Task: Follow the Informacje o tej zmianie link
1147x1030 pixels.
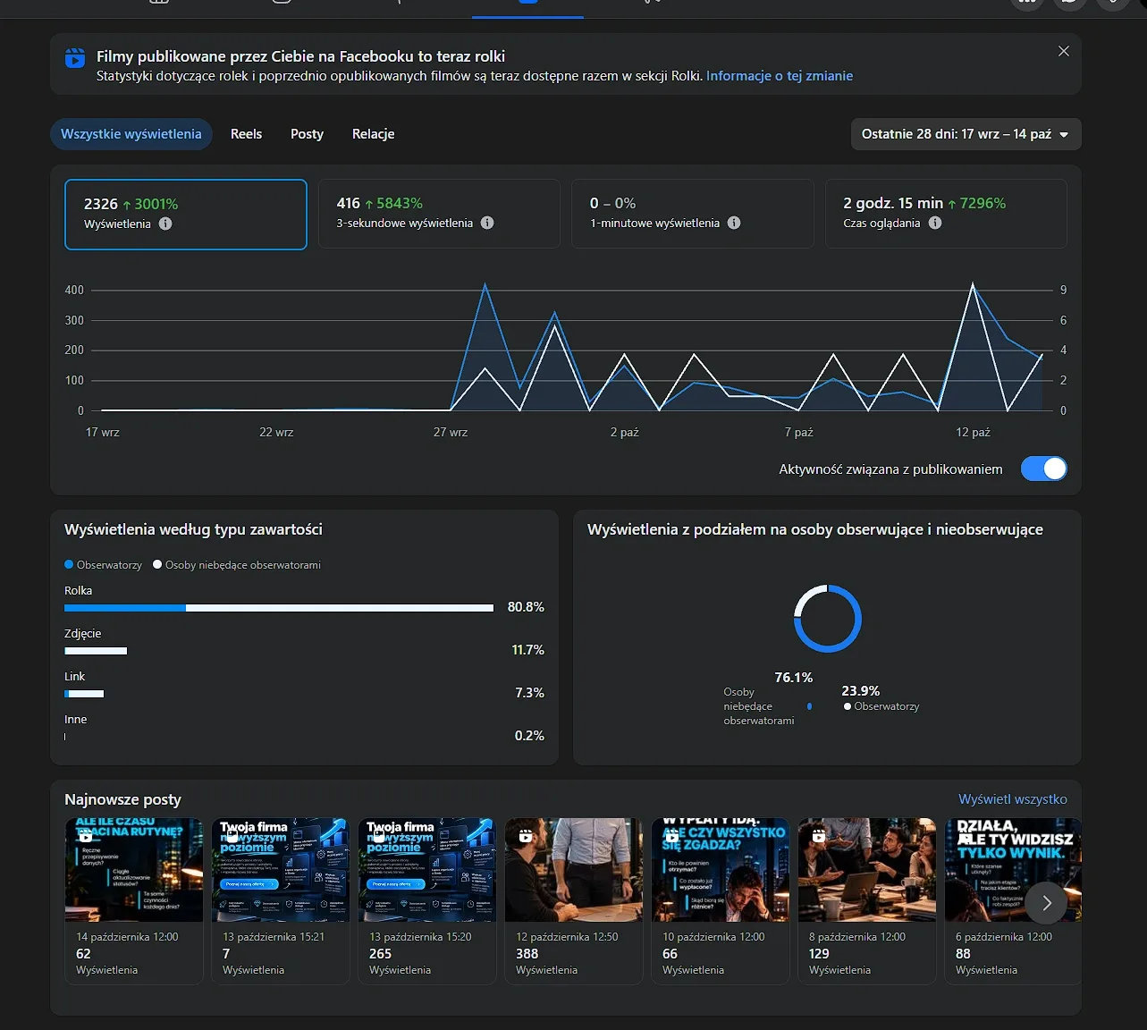Action: [x=780, y=76]
